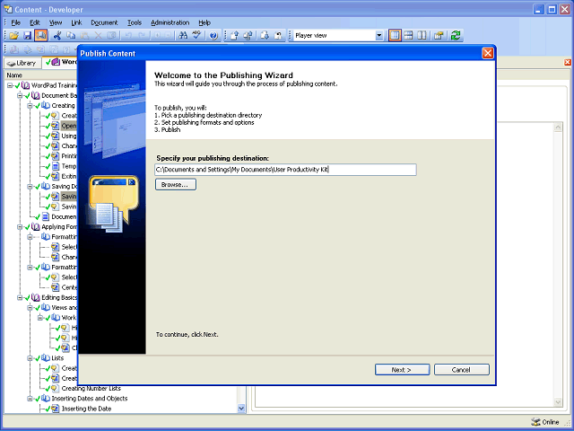Viewport: 574px width, 431px height.
Task: Select Inserting Dates and Objects in tree
Action: tap(90, 399)
